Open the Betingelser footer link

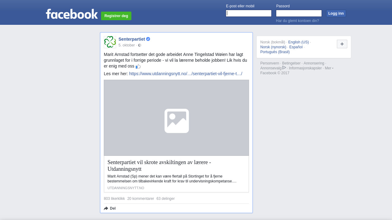point(291,63)
